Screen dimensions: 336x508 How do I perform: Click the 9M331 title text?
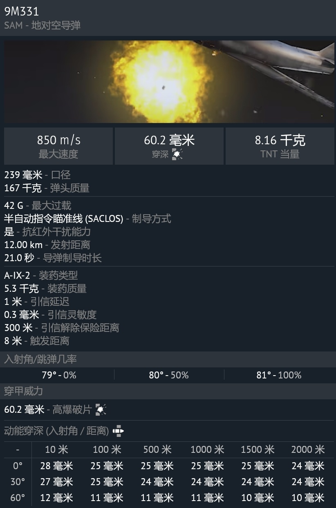click(22, 11)
